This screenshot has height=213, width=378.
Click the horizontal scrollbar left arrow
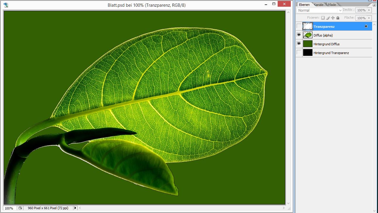[80, 208]
